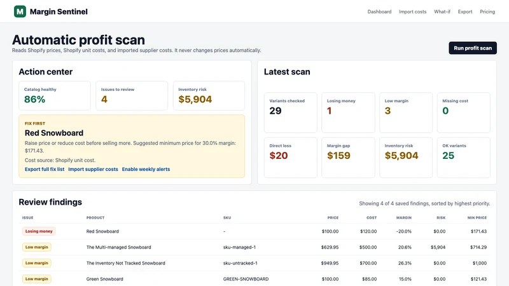Click the 20.6% margin value
The width and height of the screenshot is (509, 286).
click(405, 247)
